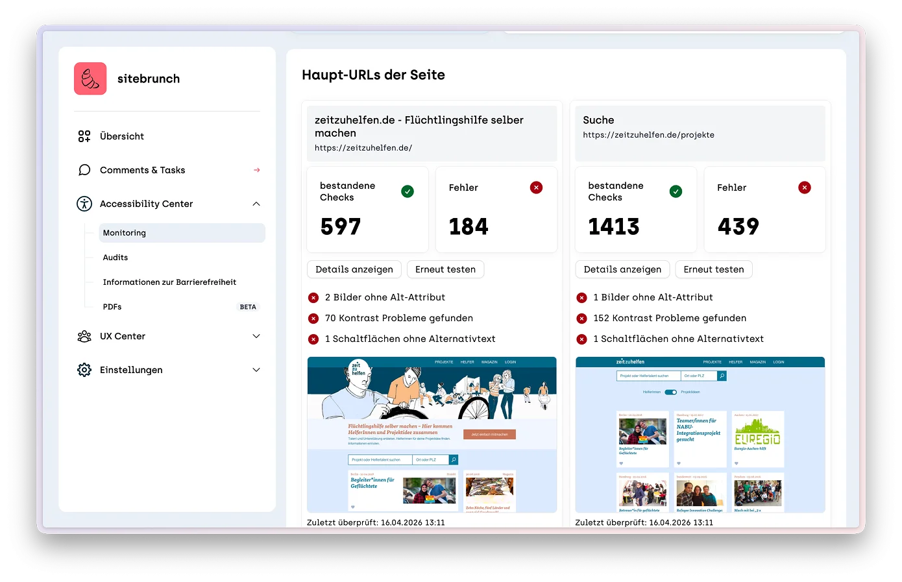This screenshot has width=902, height=582.
Task: Open the zeitzuhelfen.de homepage preview thumbnail
Action: [432, 435]
